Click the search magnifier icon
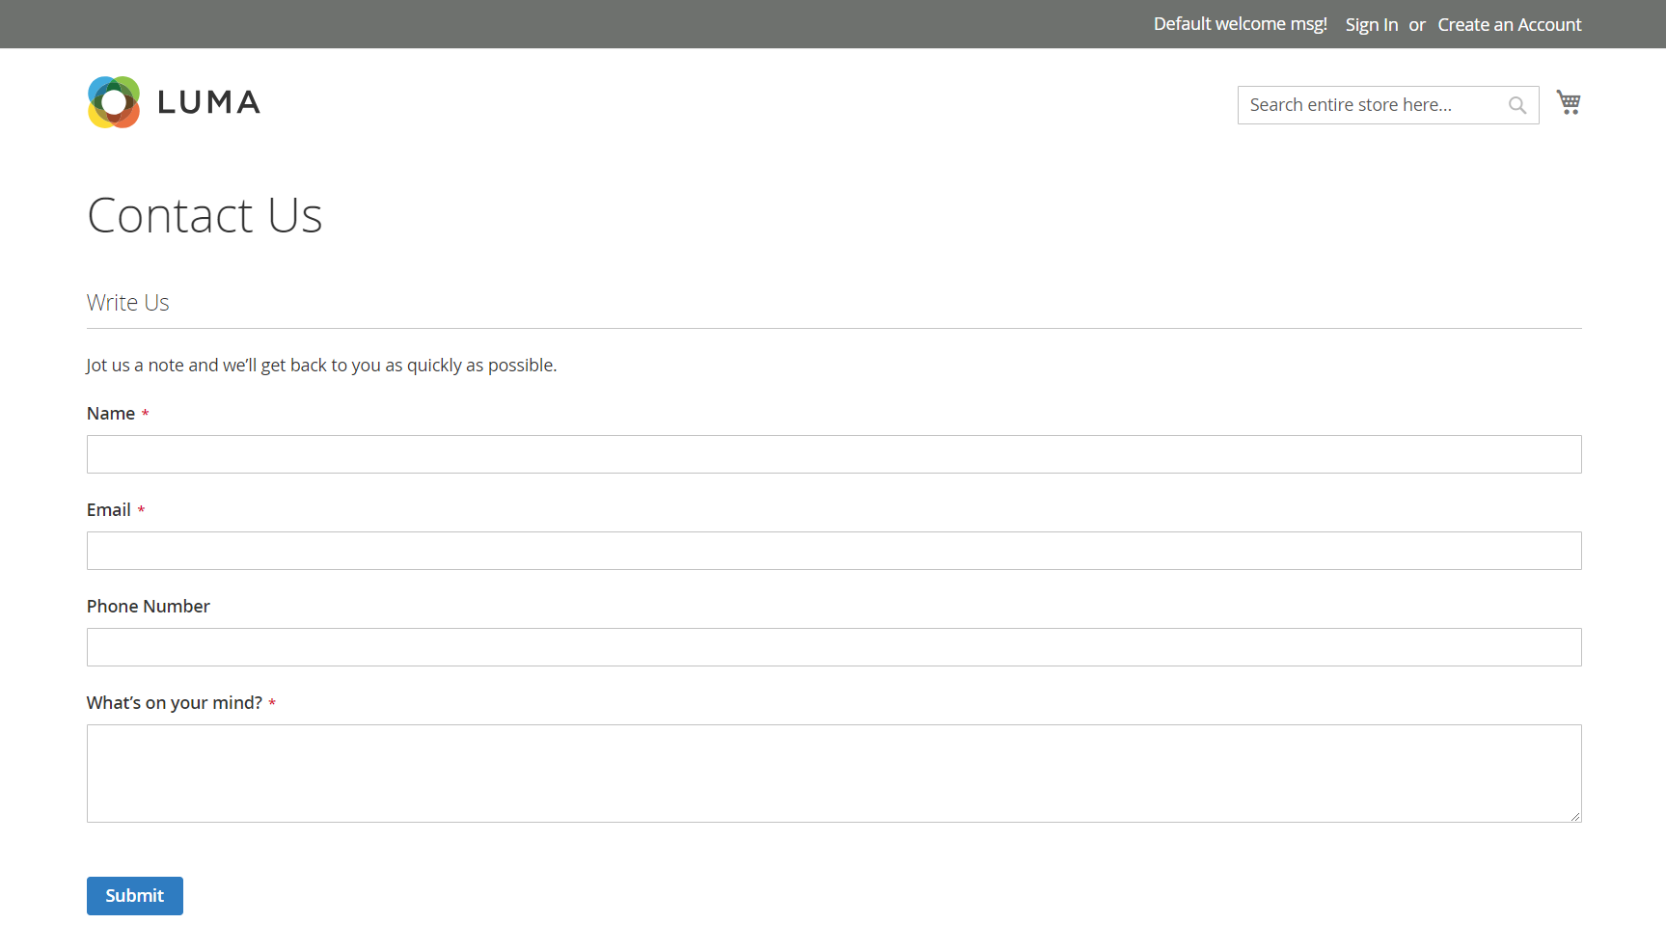Image resolution: width=1666 pixels, height=951 pixels. 1517,105
